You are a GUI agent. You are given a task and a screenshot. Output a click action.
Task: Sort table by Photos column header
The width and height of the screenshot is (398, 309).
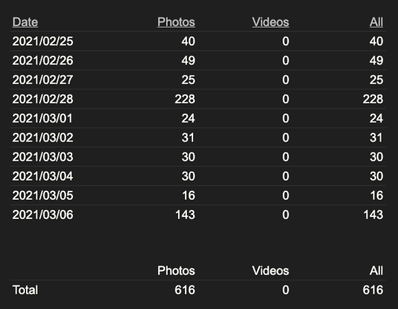pos(176,22)
